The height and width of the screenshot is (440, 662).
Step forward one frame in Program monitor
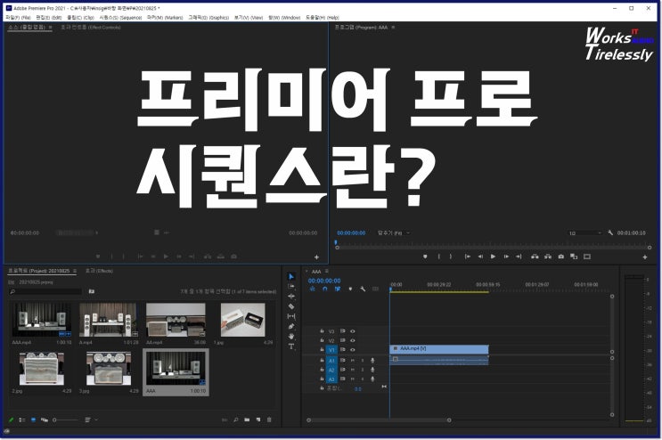click(x=506, y=257)
